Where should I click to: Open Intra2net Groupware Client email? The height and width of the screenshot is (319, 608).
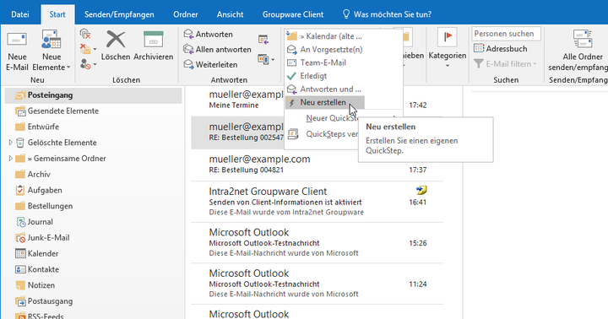(317, 202)
